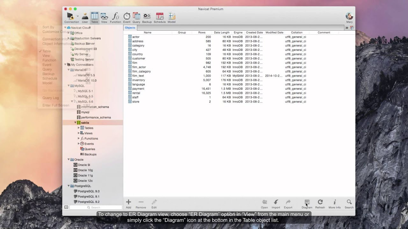Image resolution: width=408 pixels, height=229 pixels.
Task: Open the Schedule calendar toolbar icon
Action: (x=160, y=16)
